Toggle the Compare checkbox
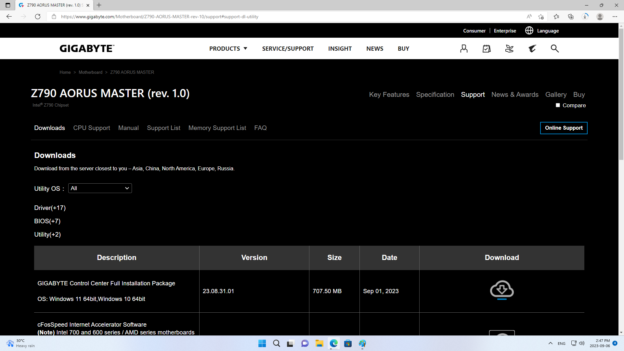 click(558, 105)
